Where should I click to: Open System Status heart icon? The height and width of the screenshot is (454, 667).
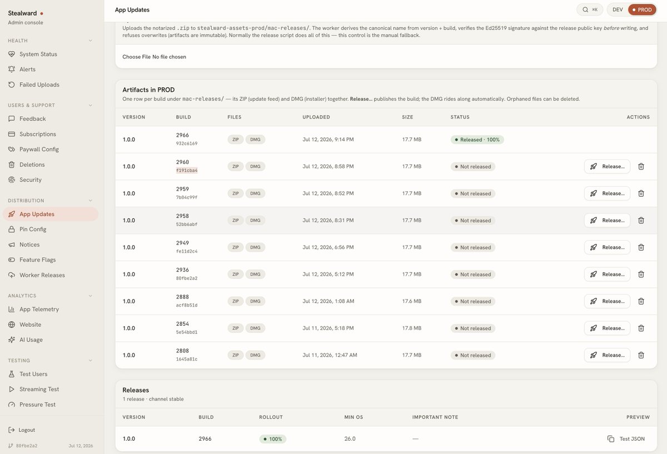(x=12, y=54)
